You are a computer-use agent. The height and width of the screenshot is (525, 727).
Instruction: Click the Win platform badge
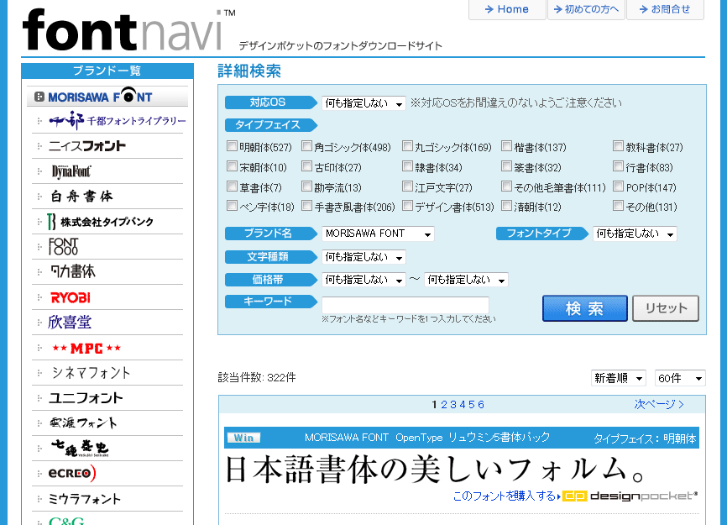coord(244,438)
